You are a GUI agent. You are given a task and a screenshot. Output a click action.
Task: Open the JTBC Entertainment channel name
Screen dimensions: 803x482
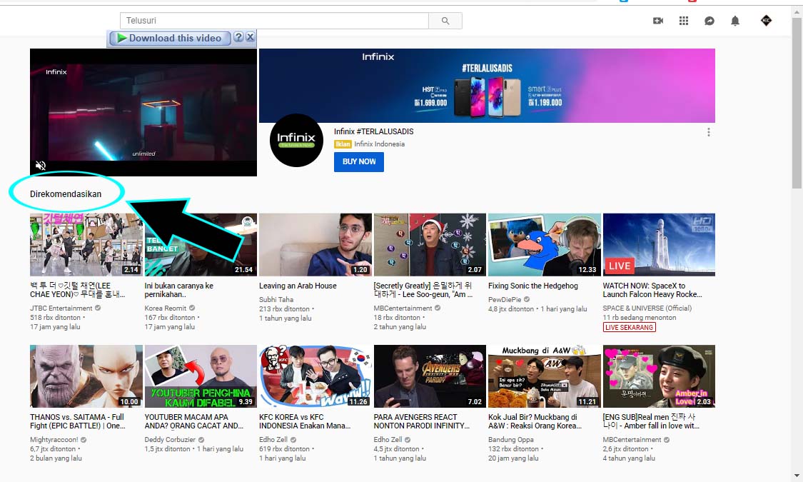tap(61, 308)
